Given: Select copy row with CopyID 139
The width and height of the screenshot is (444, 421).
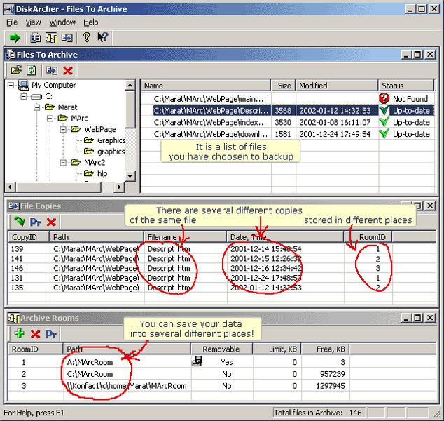Looking at the screenshot, I should 222,249.
